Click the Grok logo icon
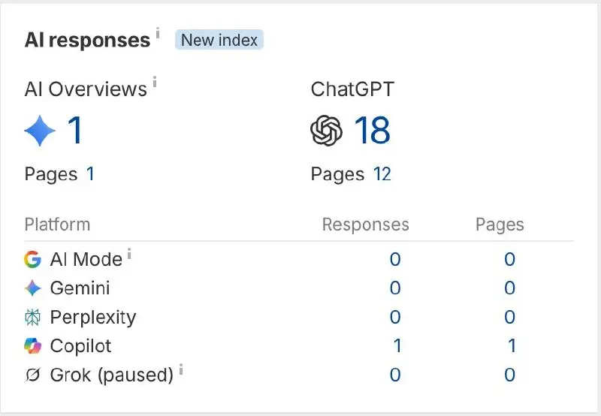 (x=32, y=375)
